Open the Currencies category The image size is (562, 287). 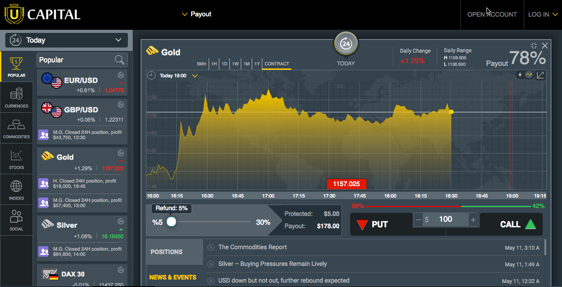tap(16, 97)
